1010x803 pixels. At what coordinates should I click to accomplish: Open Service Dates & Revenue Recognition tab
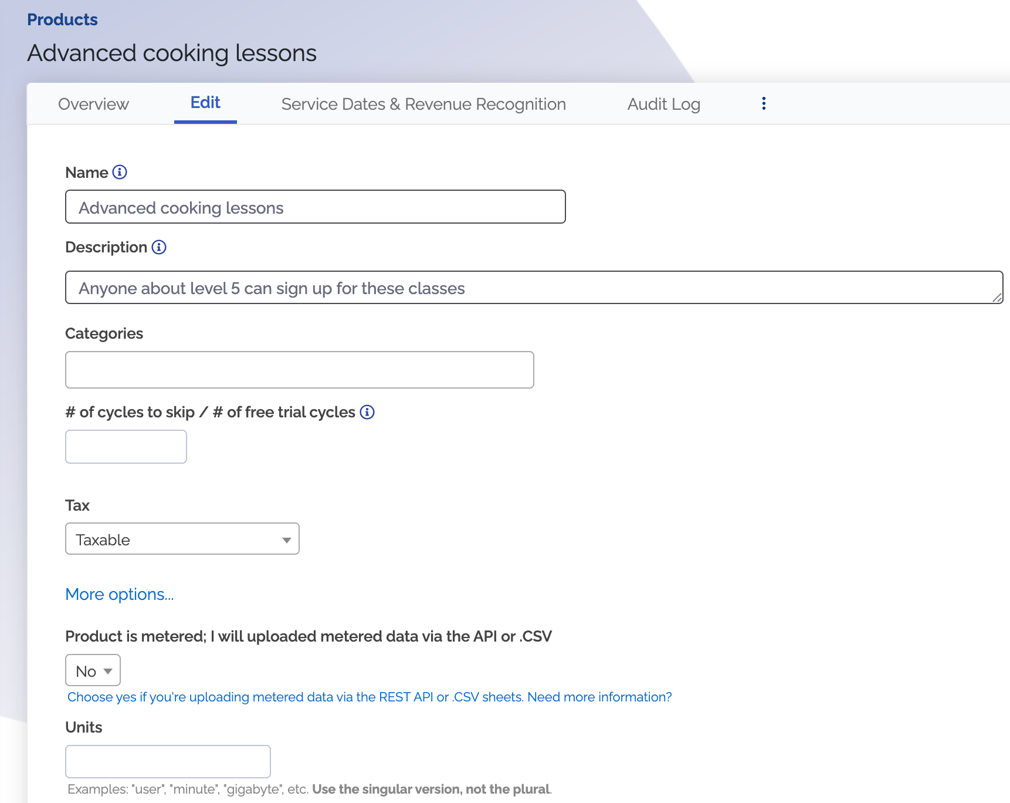point(423,104)
